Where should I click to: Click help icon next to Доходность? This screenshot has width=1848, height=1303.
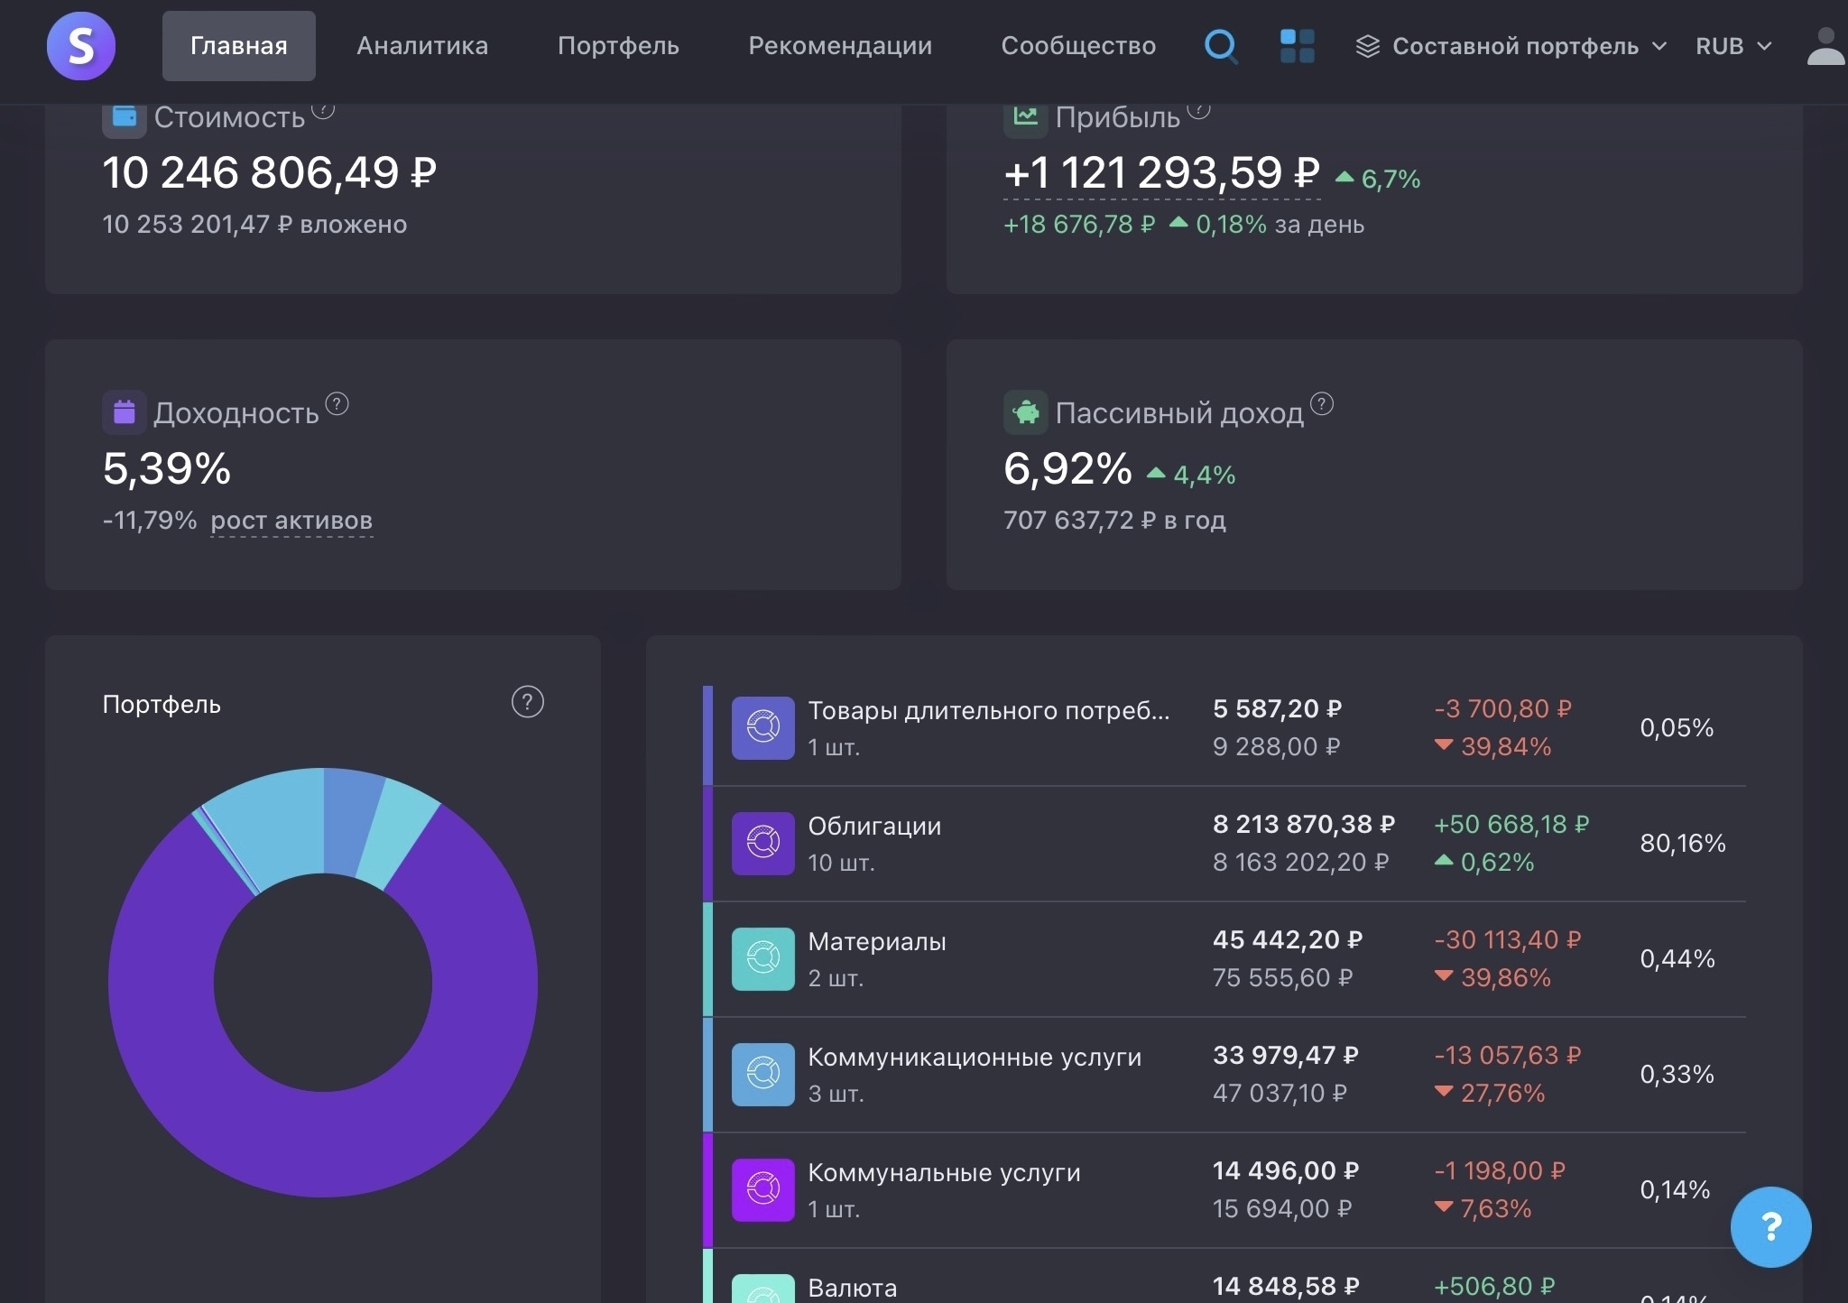[337, 404]
